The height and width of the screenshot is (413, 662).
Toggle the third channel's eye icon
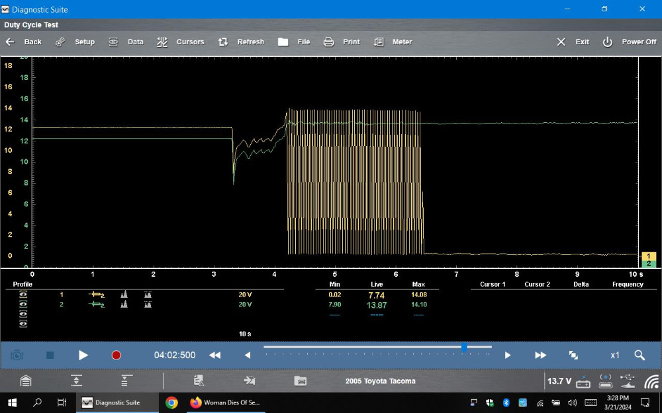[x=23, y=315]
